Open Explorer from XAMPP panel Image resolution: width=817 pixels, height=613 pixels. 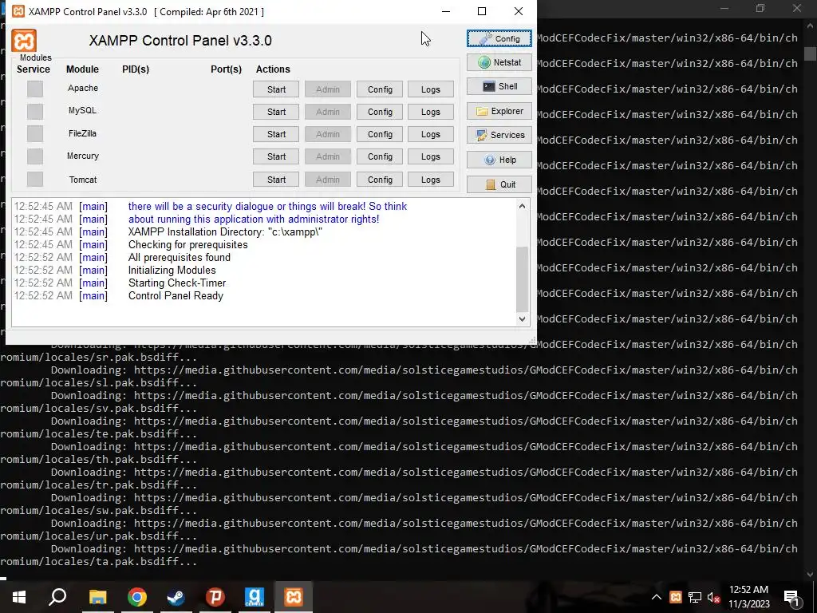pos(499,111)
